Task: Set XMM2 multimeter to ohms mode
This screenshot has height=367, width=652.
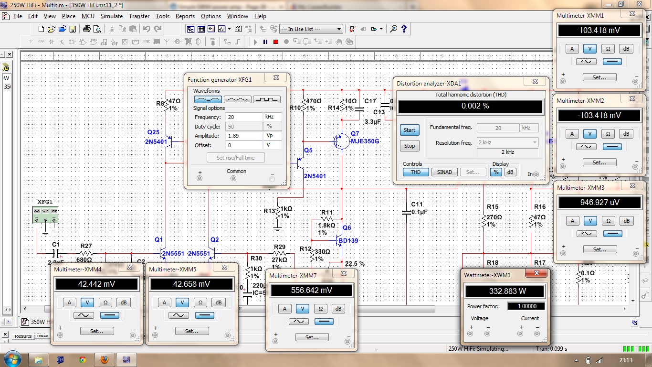Action: pos(608,134)
